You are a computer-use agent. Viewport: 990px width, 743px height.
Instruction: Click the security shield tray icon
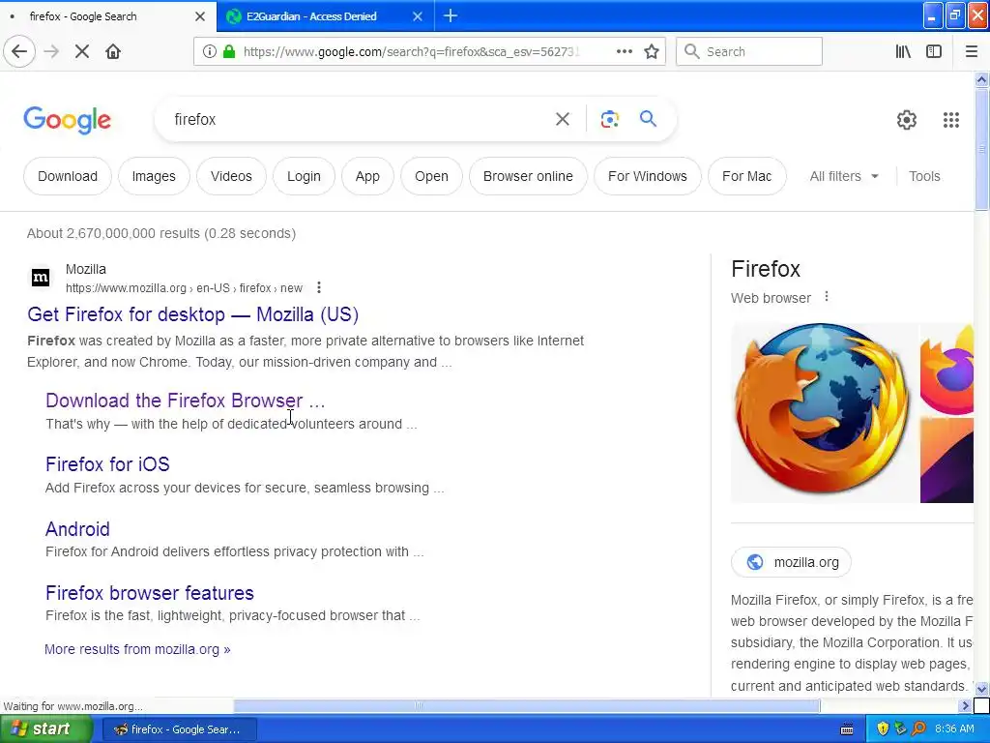[883, 728]
